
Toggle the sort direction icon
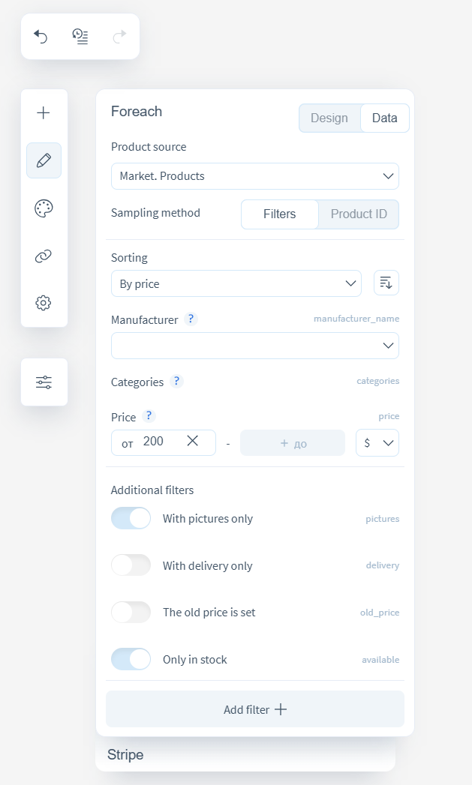[386, 283]
